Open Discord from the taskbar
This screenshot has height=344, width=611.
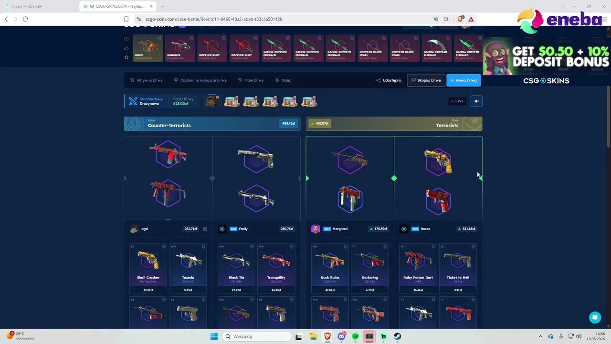click(341, 336)
